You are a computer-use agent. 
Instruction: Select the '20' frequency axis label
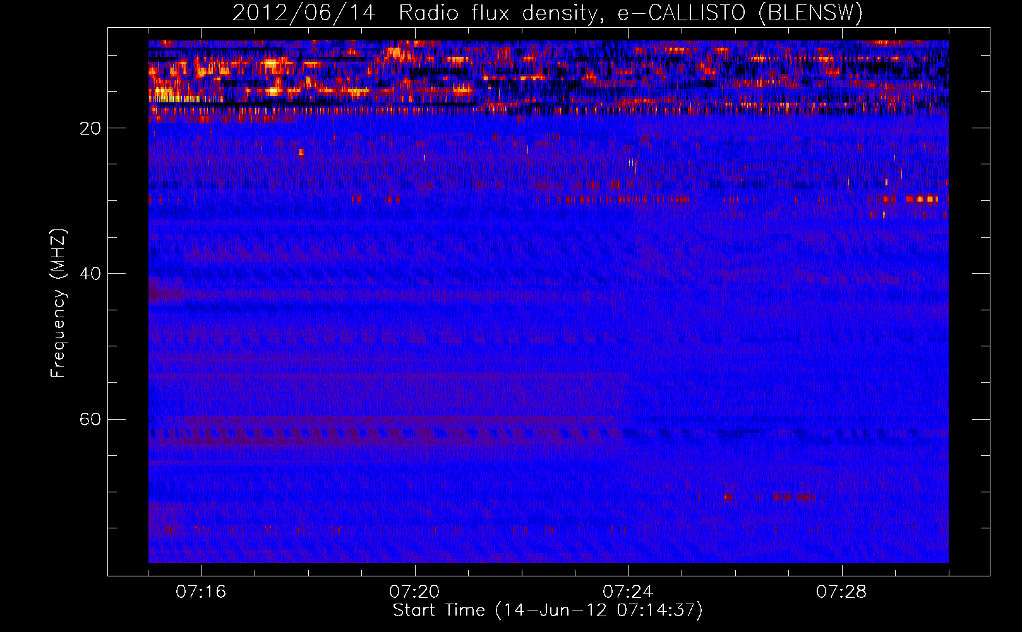90,128
